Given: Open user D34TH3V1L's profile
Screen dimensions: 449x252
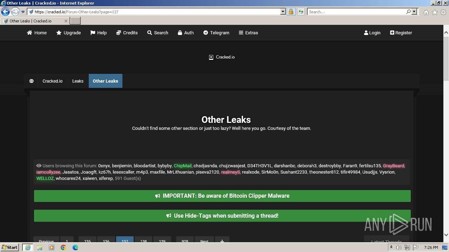Looking at the screenshot, I should [260, 166].
